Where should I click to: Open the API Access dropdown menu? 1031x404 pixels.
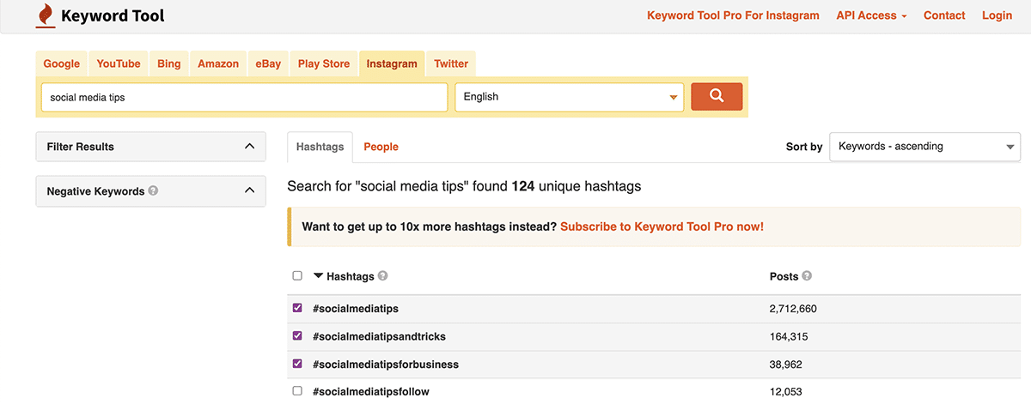pyautogui.click(x=871, y=15)
